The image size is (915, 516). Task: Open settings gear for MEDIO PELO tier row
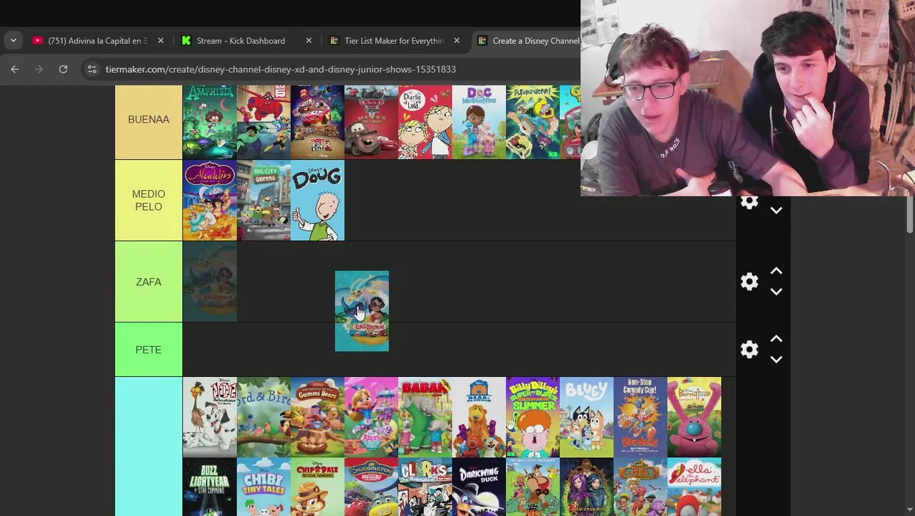coord(749,203)
